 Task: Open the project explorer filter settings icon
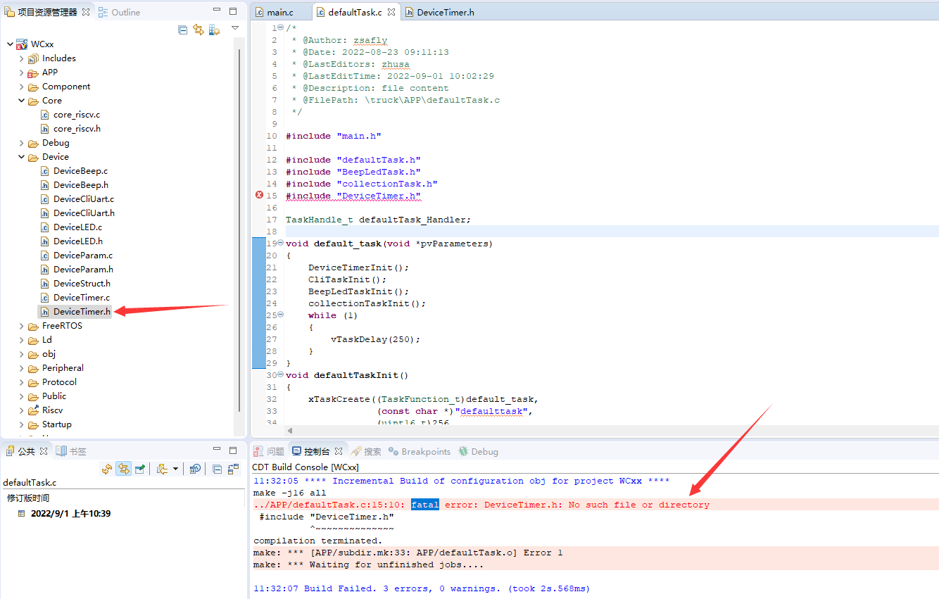tap(214, 30)
